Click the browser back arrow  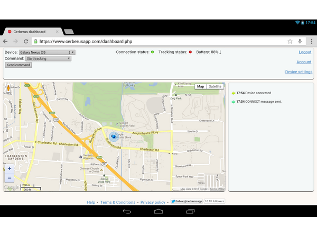pyautogui.click(x=5, y=41)
